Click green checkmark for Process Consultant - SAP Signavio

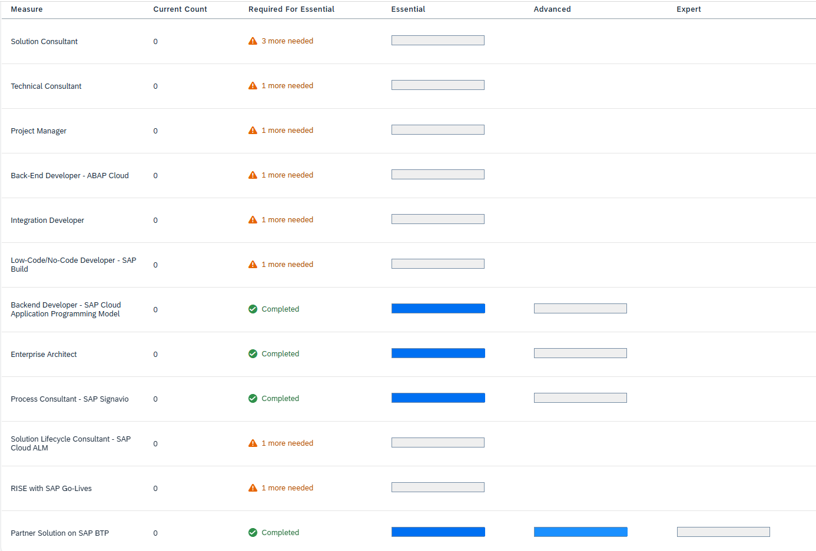(253, 399)
